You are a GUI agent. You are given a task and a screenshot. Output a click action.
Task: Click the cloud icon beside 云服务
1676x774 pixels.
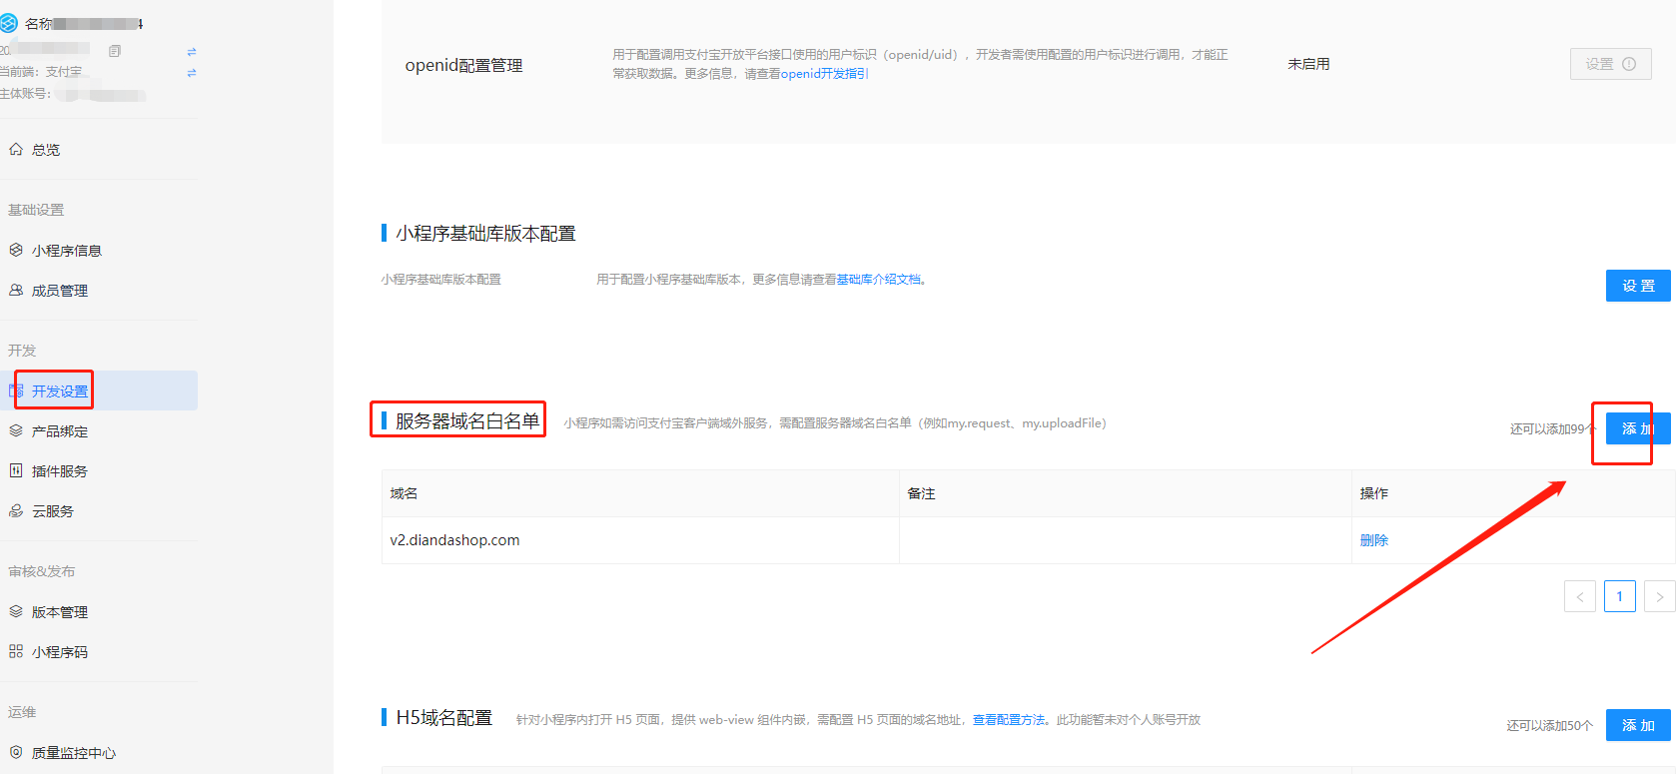pyautogui.click(x=16, y=511)
